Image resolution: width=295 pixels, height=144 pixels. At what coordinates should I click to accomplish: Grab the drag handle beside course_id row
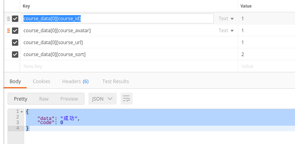click(x=8, y=19)
